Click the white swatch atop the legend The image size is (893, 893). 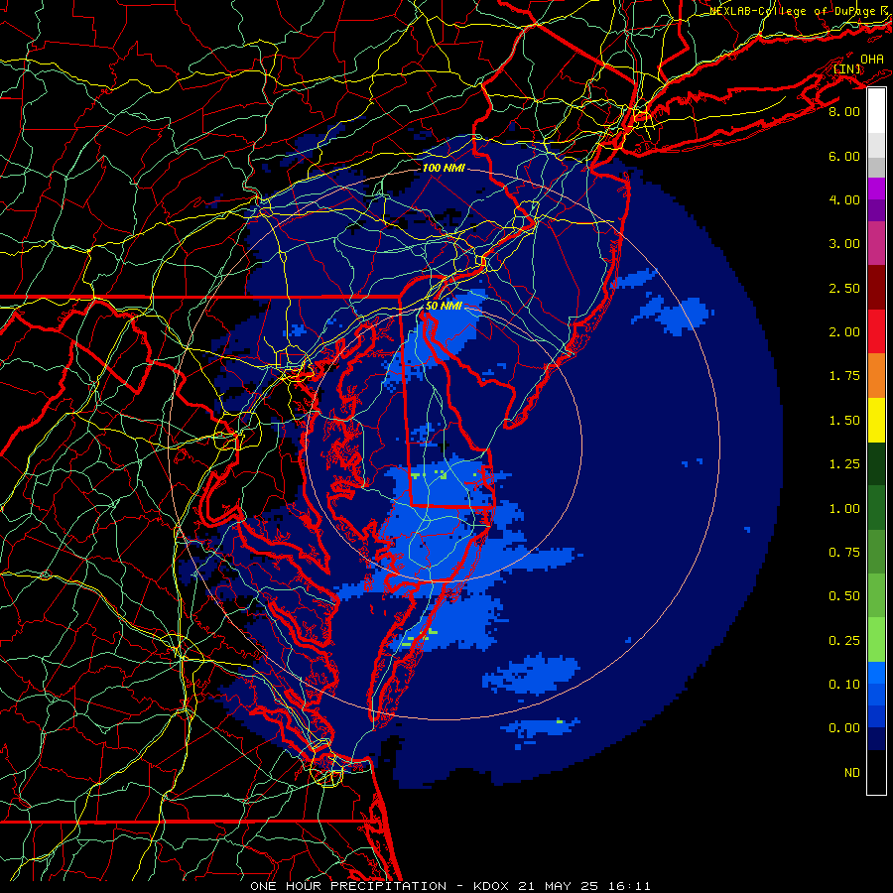tap(876, 111)
